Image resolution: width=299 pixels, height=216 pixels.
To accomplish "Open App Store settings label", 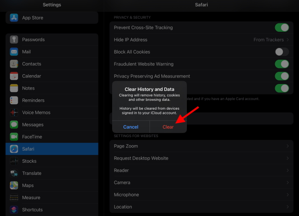I will pos(33,18).
